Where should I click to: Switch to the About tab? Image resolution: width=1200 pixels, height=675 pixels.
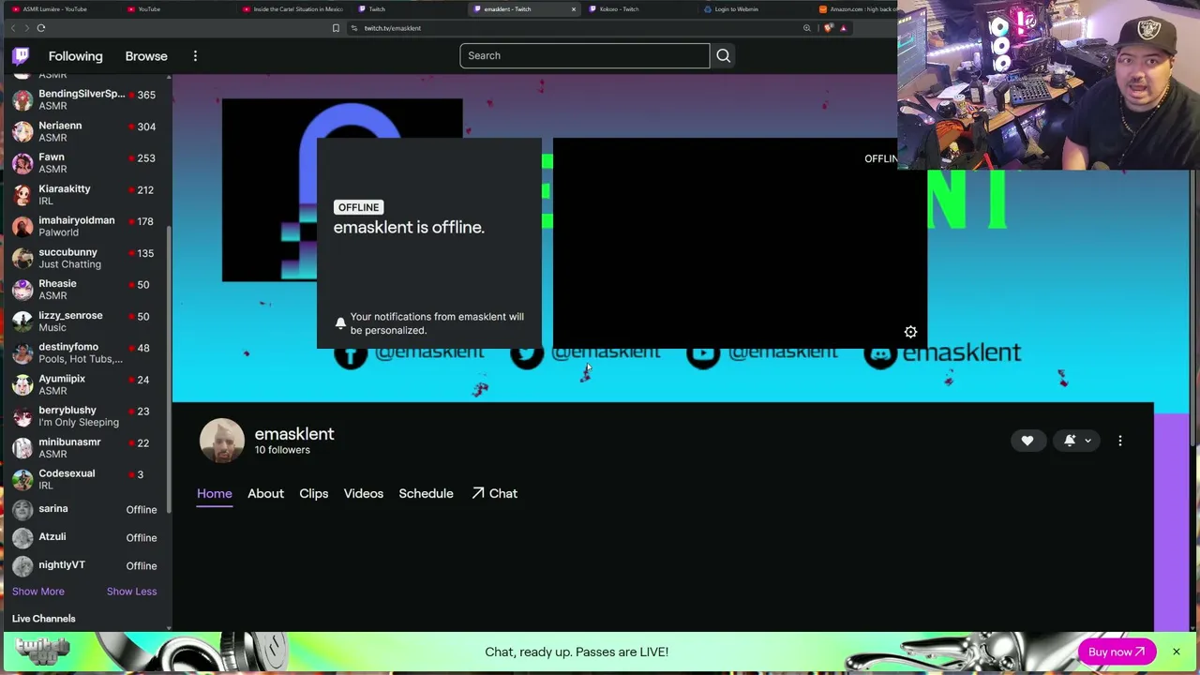265,493
